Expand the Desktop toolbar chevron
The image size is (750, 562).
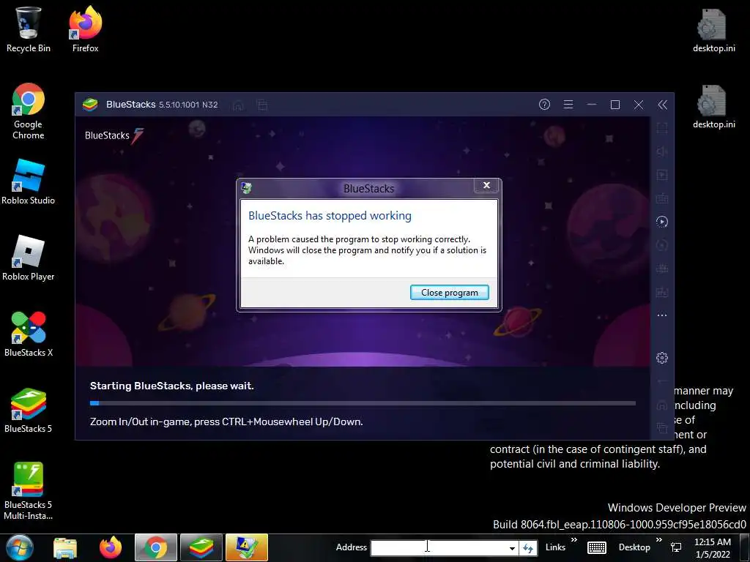(x=658, y=541)
